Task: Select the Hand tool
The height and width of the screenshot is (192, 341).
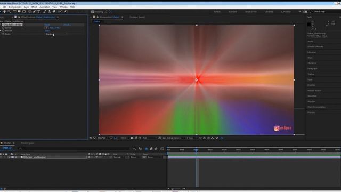Action: pos(5,11)
